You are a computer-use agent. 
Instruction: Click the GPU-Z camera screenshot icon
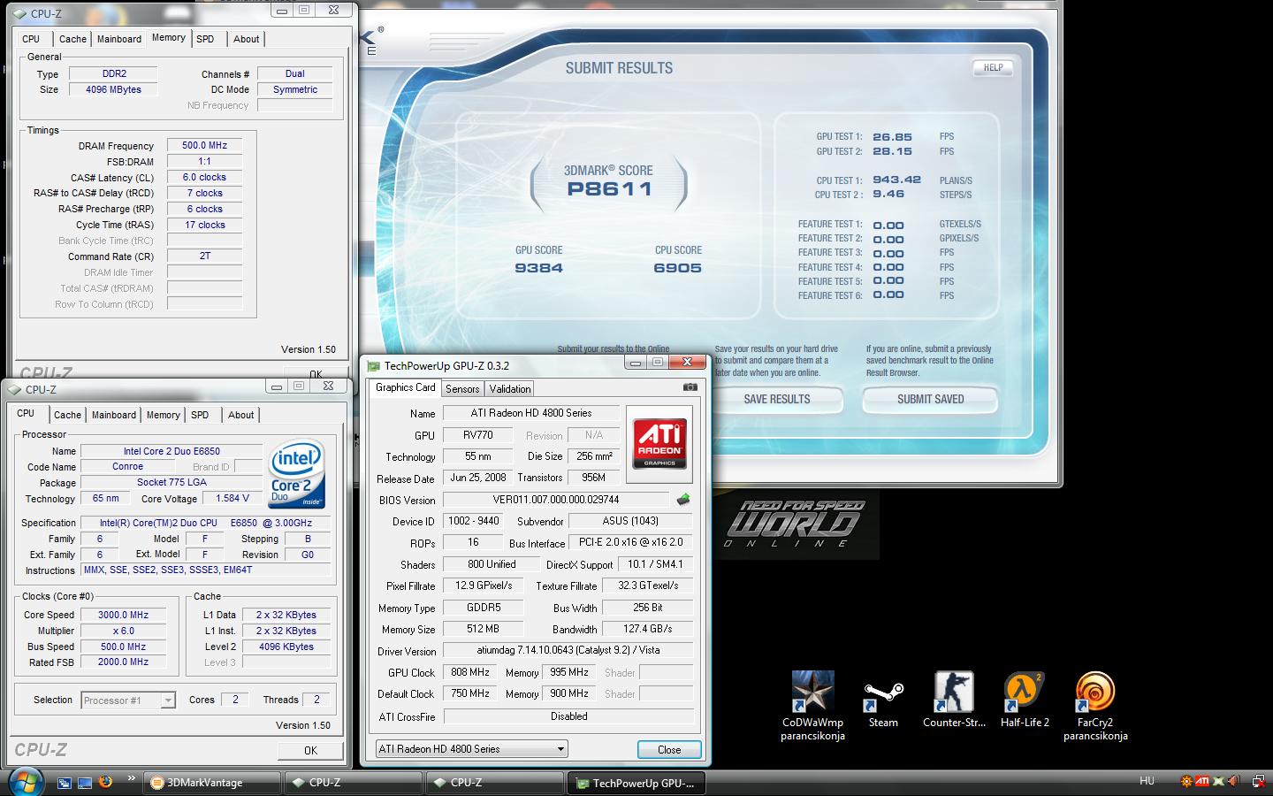tap(690, 387)
